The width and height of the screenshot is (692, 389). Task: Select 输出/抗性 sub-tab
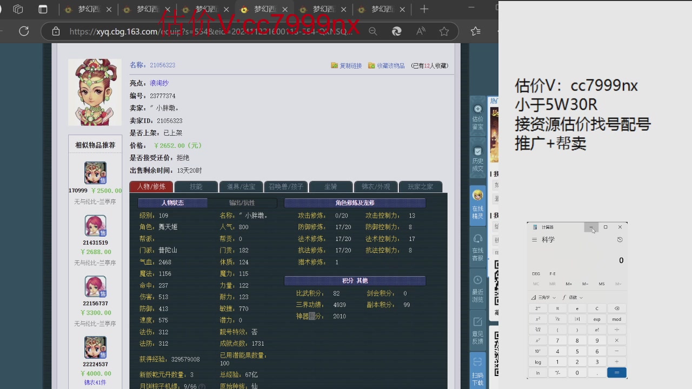pos(242,203)
